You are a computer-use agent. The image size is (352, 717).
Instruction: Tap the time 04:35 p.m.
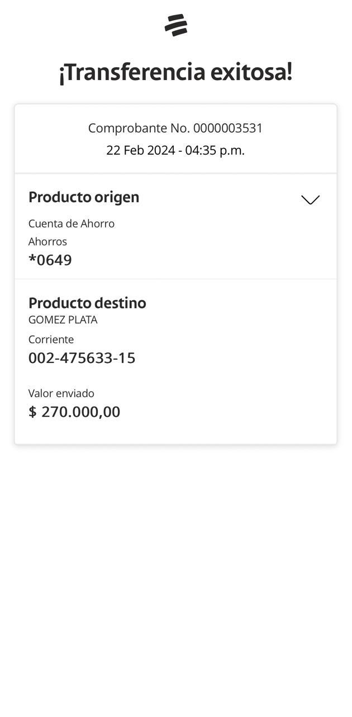tap(215, 150)
